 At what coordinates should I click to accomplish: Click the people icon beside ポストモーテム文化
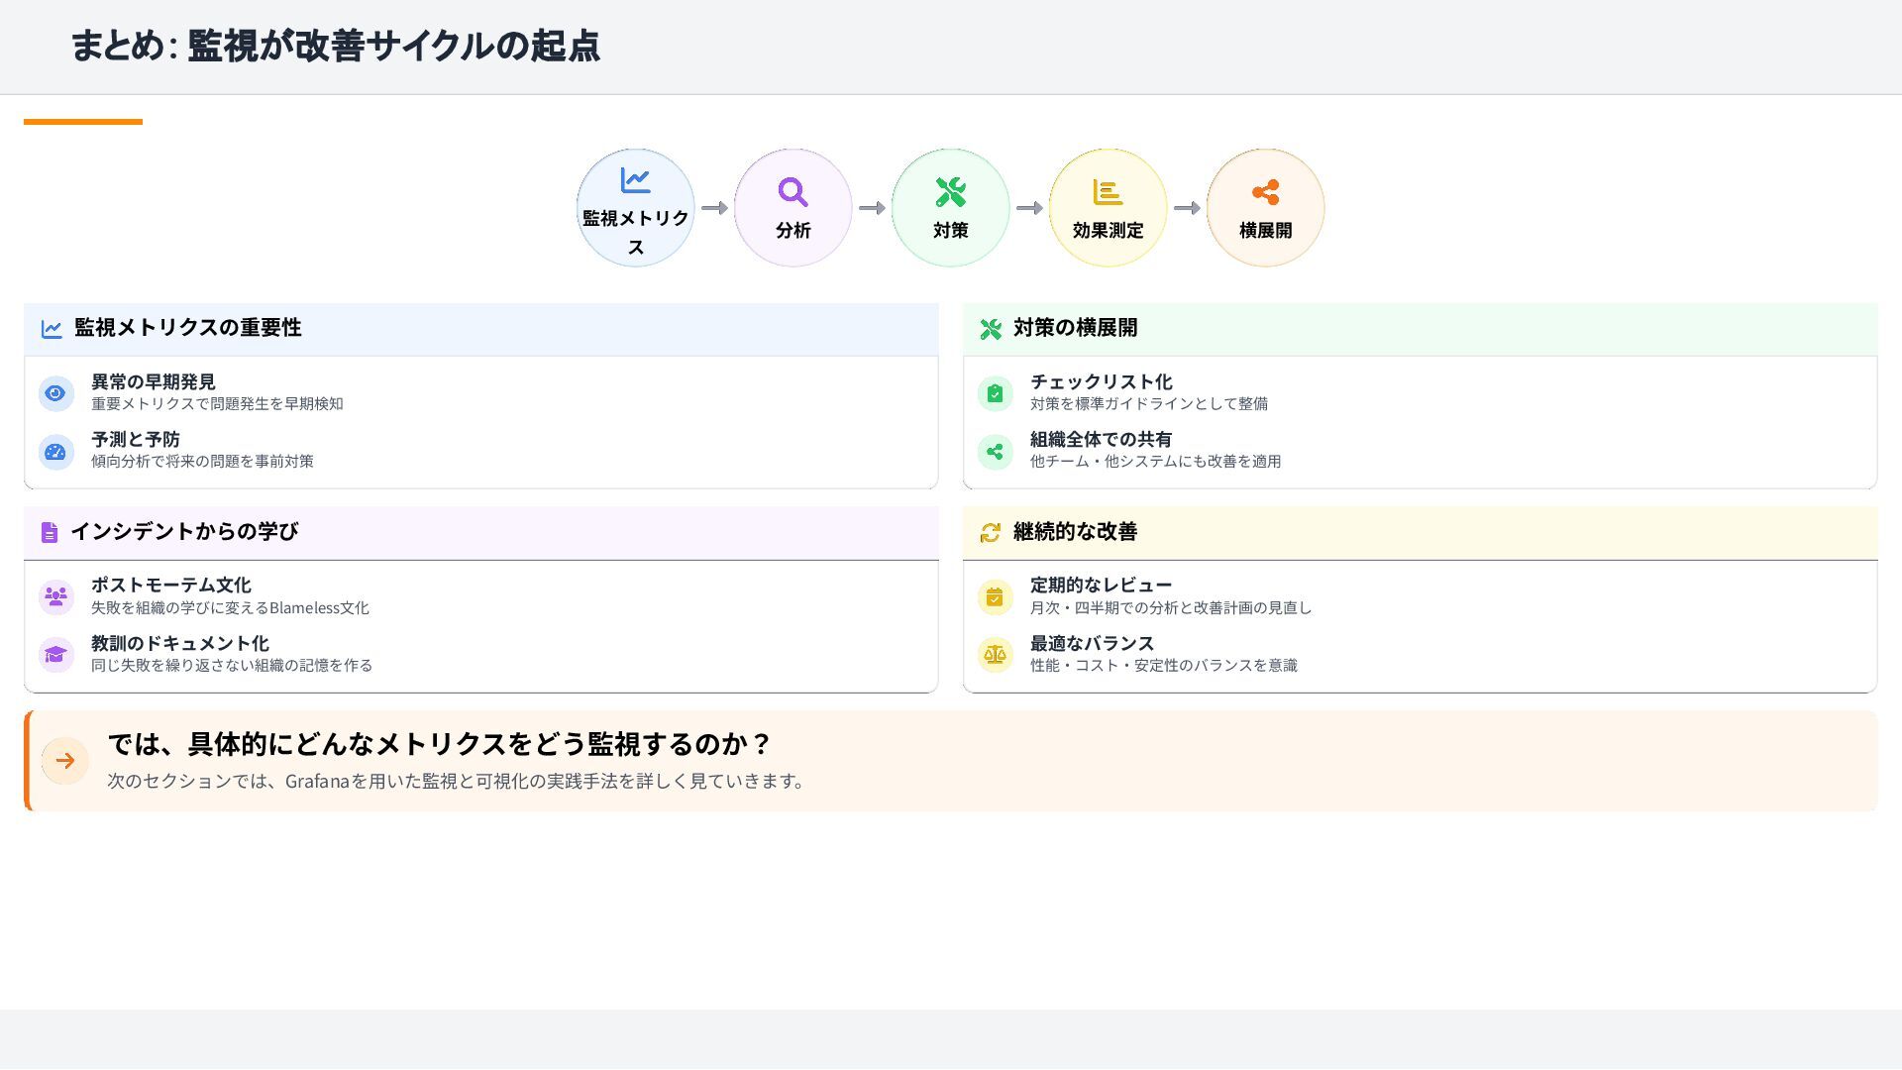55,597
